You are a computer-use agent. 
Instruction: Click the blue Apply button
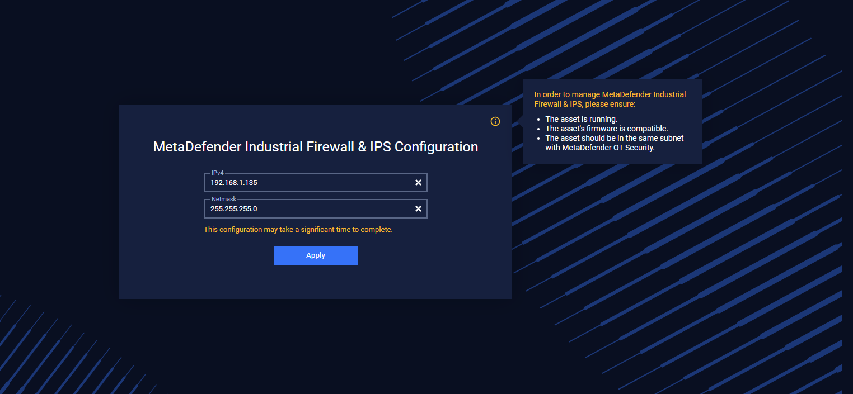click(316, 255)
